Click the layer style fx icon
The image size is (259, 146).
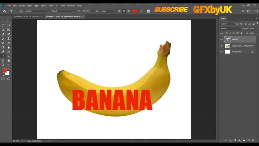(x=230, y=141)
